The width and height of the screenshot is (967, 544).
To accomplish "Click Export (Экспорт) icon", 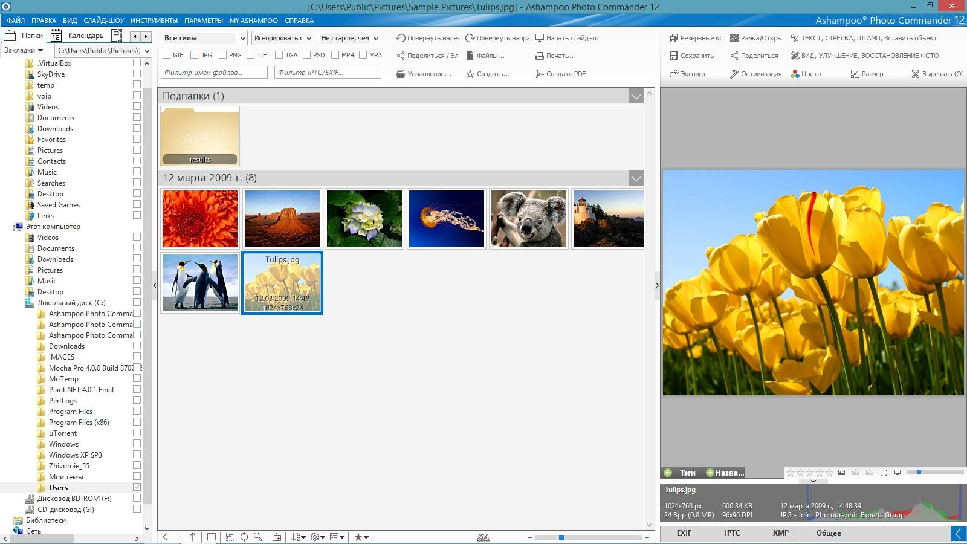I will pos(674,74).
